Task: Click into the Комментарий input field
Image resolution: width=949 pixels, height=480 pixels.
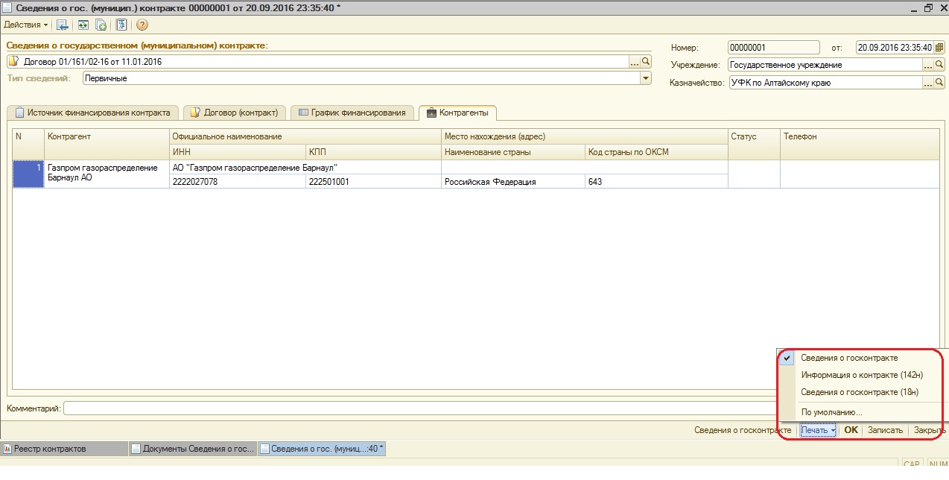Action: [417, 408]
